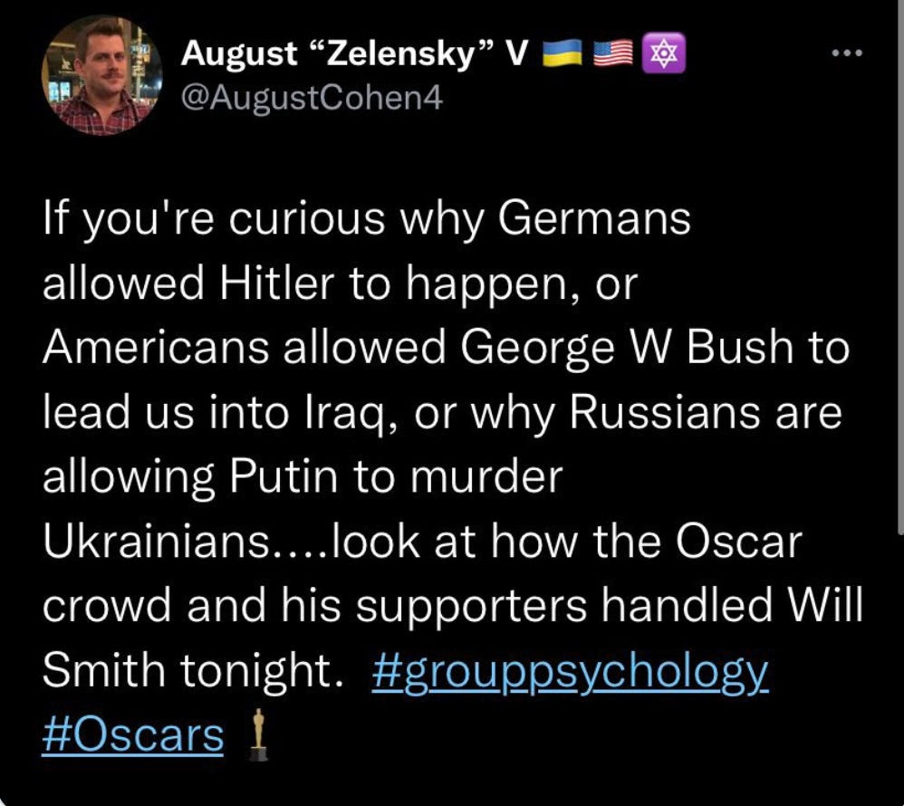Click the purple Star of David emoji
This screenshot has width=904, height=806.
pyautogui.click(x=664, y=53)
